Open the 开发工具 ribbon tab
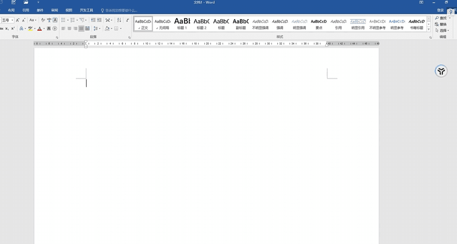The height and width of the screenshot is (244, 457). [x=86, y=10]
